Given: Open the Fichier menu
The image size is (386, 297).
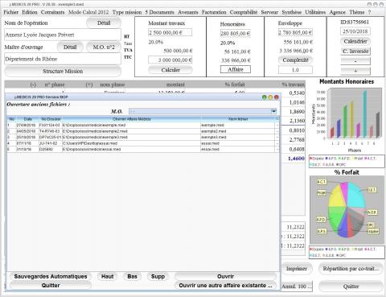Looking at the screenshot, I should [x=10, y=12].
